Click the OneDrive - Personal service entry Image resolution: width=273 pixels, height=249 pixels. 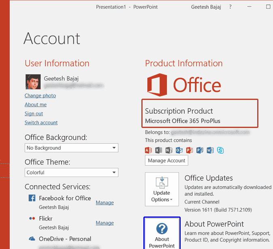[x=65, y=239]
